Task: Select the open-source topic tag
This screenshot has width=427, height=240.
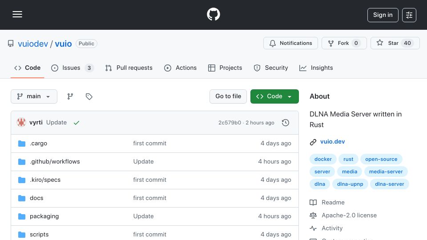Action: (381, 159)
